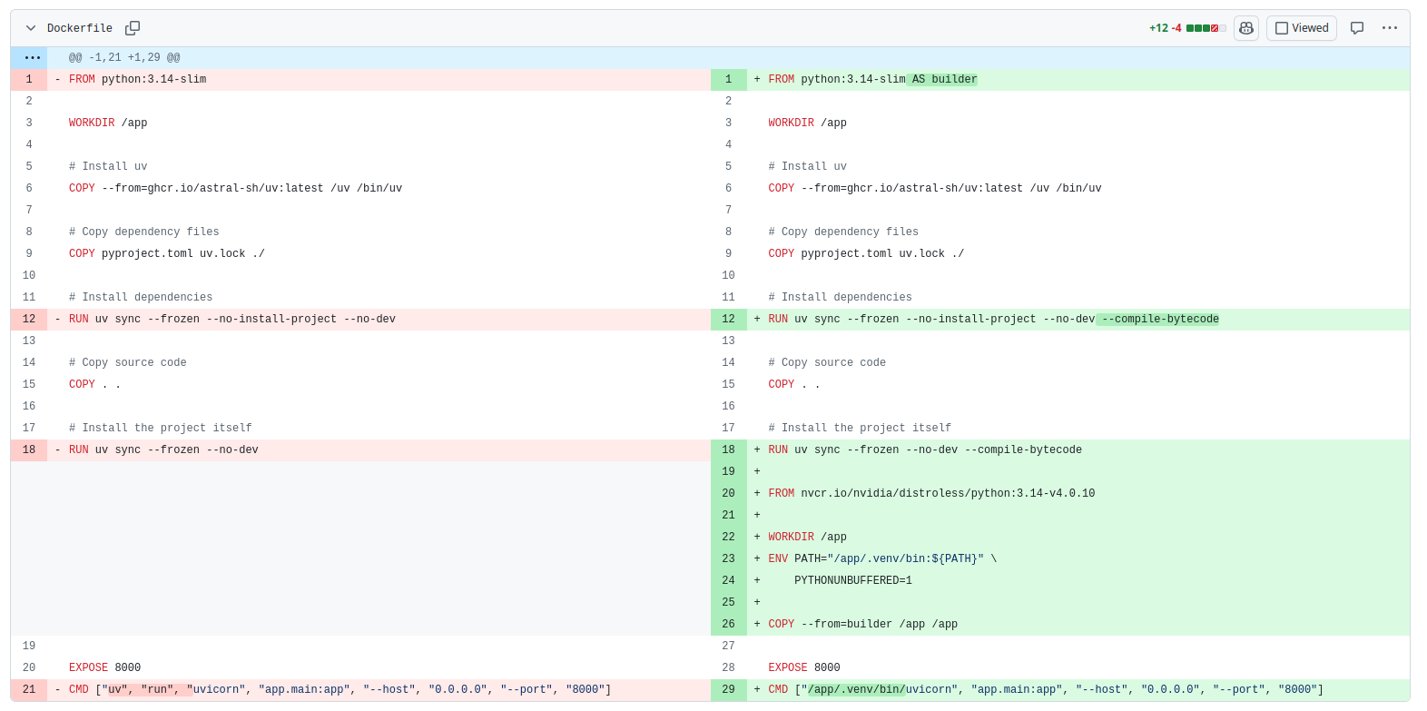The image size is (1427, 711).
Task: Click the added text 'AS builder' on line 1
Action: pyautogui.click(x=944, y=79)
